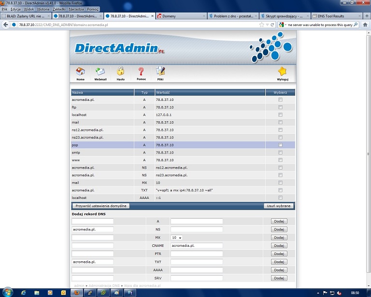This screenshot has height=297, width=371.
Task: Open the Pliki file manager icon
Action: click(160, 74)
